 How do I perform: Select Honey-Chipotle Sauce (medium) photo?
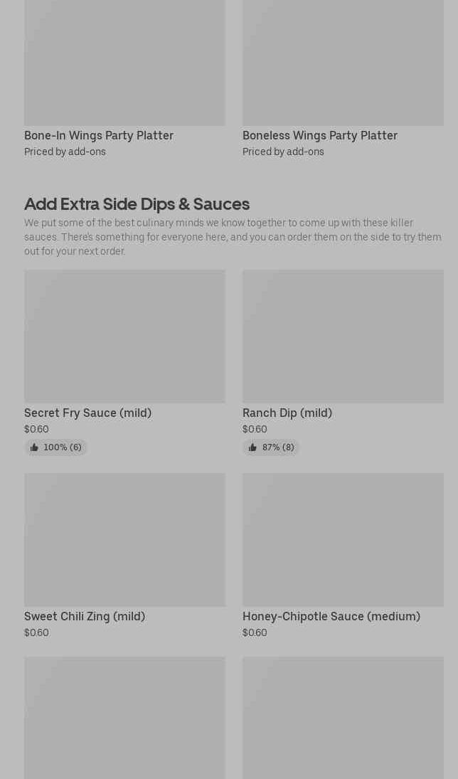tap(343, 539)
